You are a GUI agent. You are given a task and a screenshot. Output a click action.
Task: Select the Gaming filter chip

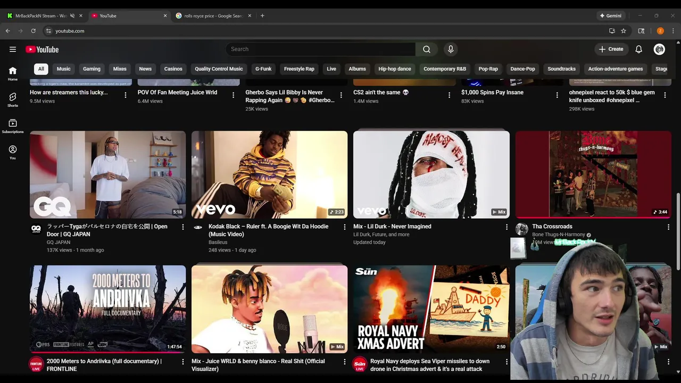pyautogui.click(x=92, y=69)
